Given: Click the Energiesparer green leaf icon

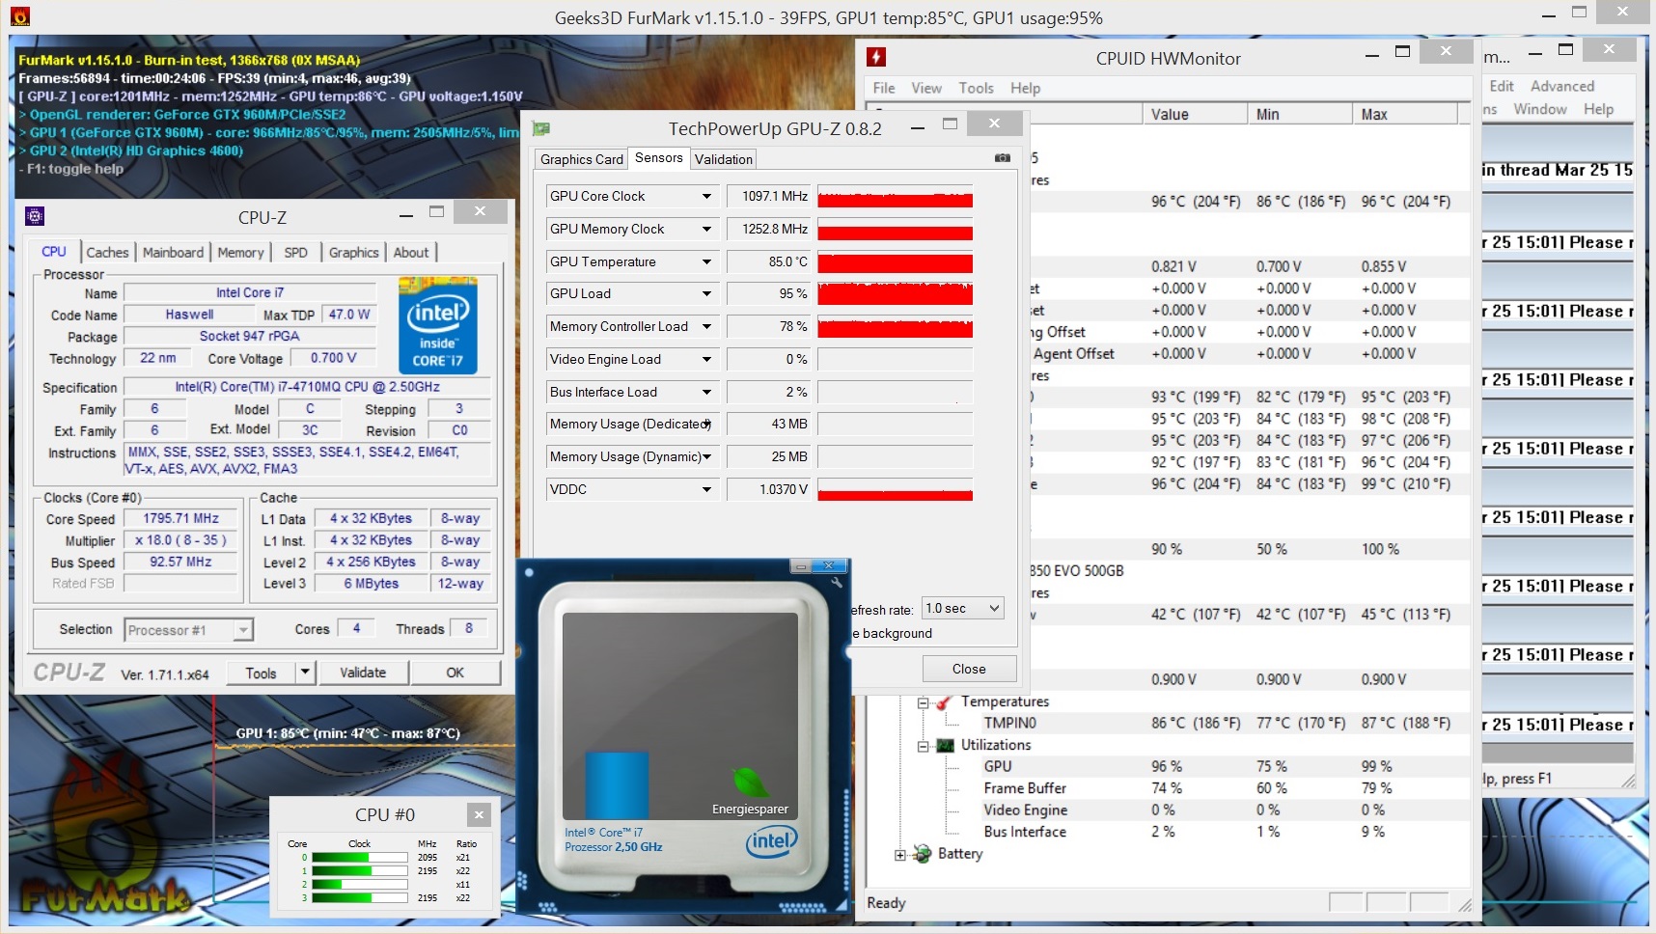Looking at the screenshot, I should [749, 782].
